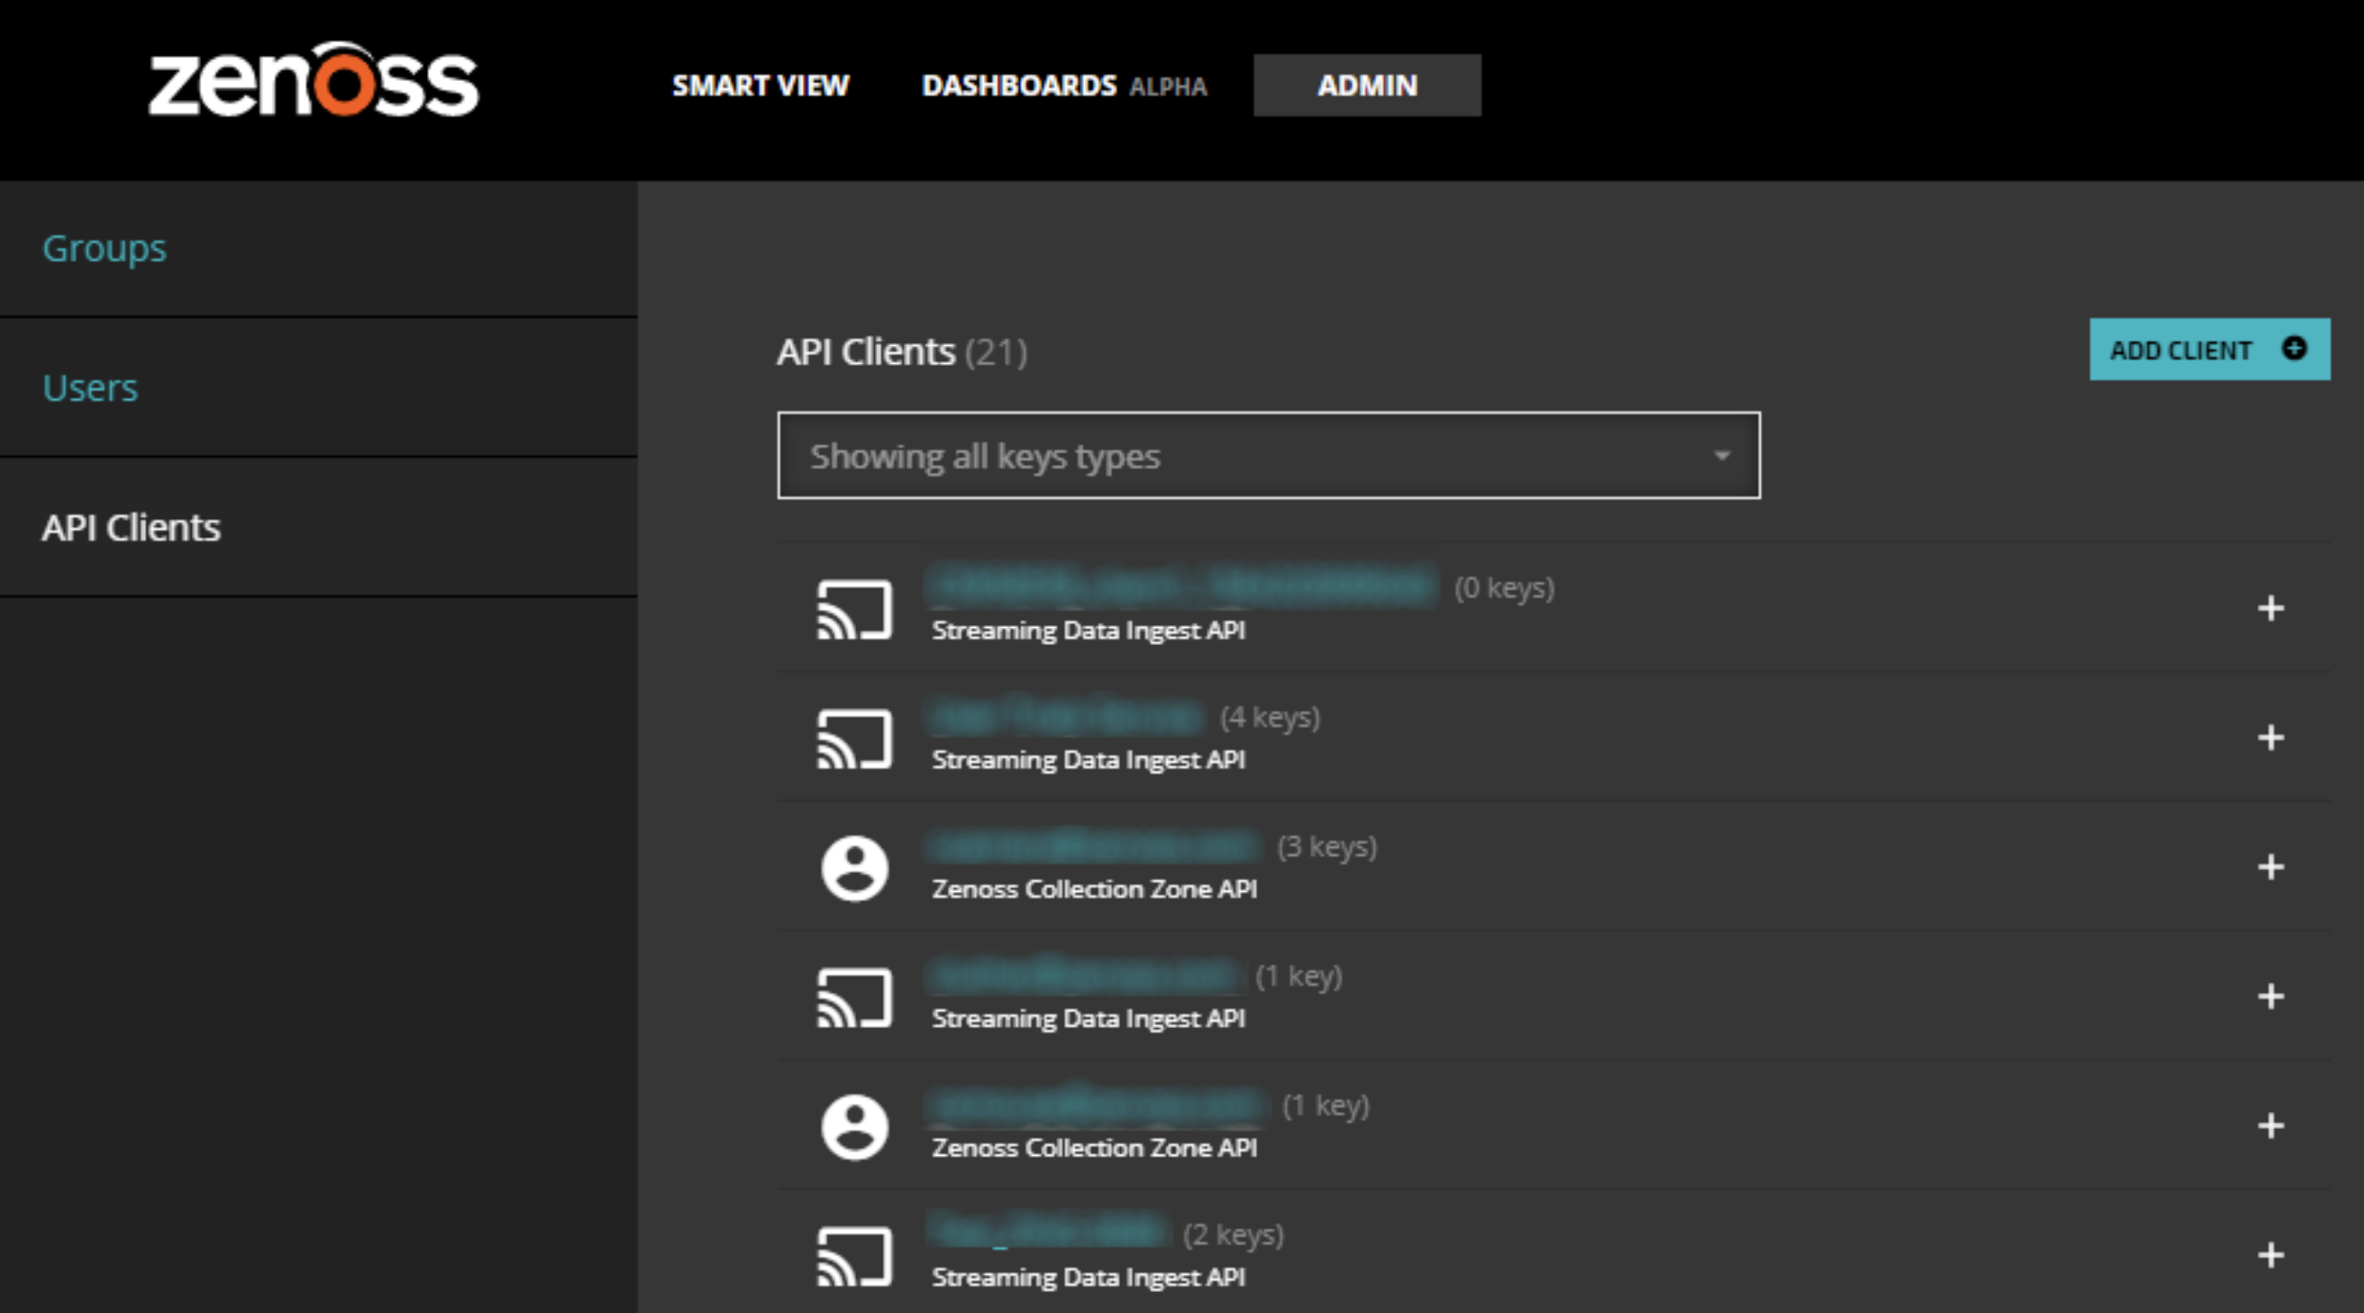
Task: Click plus circle icon in Add Client button
Action: pyautogui.click(x=2294, y=349)
